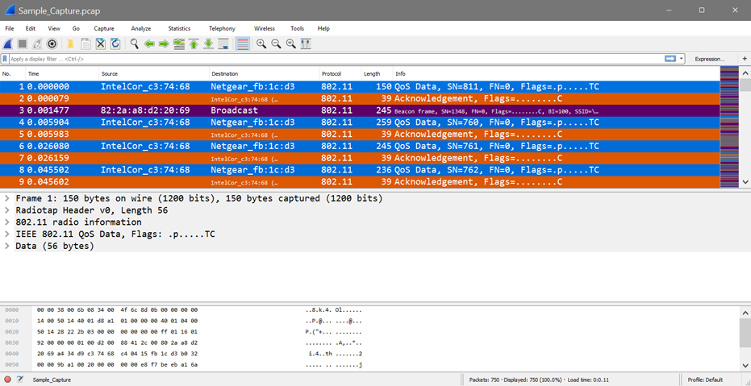This screenshot has height=386, width=751.
Task: Jump to the last packet icon
Action: (x=208, y=44)
